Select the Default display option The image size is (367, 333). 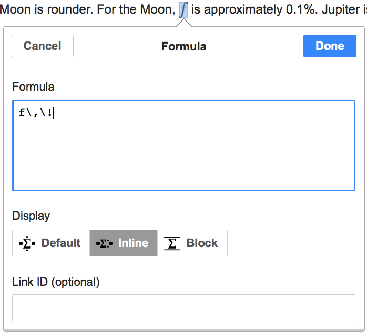51,243
